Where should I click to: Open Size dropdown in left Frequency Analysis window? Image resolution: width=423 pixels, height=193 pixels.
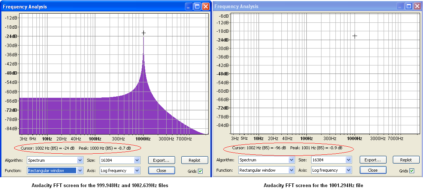(x=120, y=160)
